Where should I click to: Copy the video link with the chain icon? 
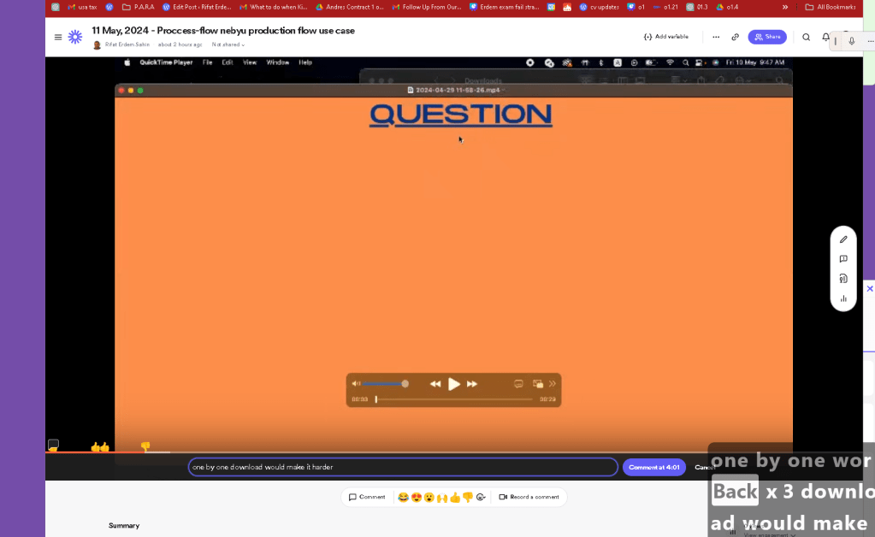(736, 37)
